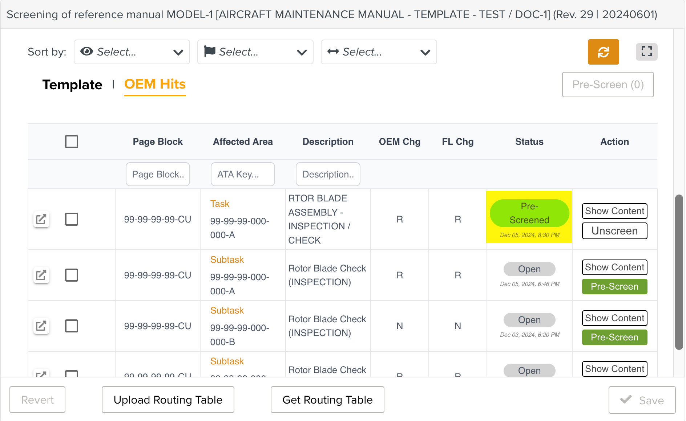686x421 pixels.
Task: Open external link for subtask 000-A row
Action: [x=41, y=275]
